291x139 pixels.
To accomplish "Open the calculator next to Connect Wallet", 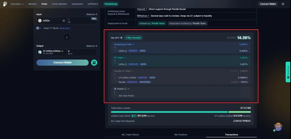I will (x=94, y=63).
